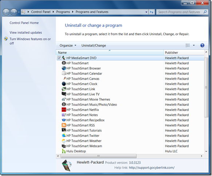Click Control Panel in the breadcrumb
The width and height of the screenshot is (212, 176).
click(x=41, y=12)
